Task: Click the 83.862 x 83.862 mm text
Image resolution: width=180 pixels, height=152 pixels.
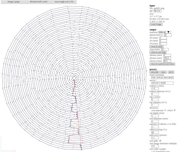Action: coord(159,19)
